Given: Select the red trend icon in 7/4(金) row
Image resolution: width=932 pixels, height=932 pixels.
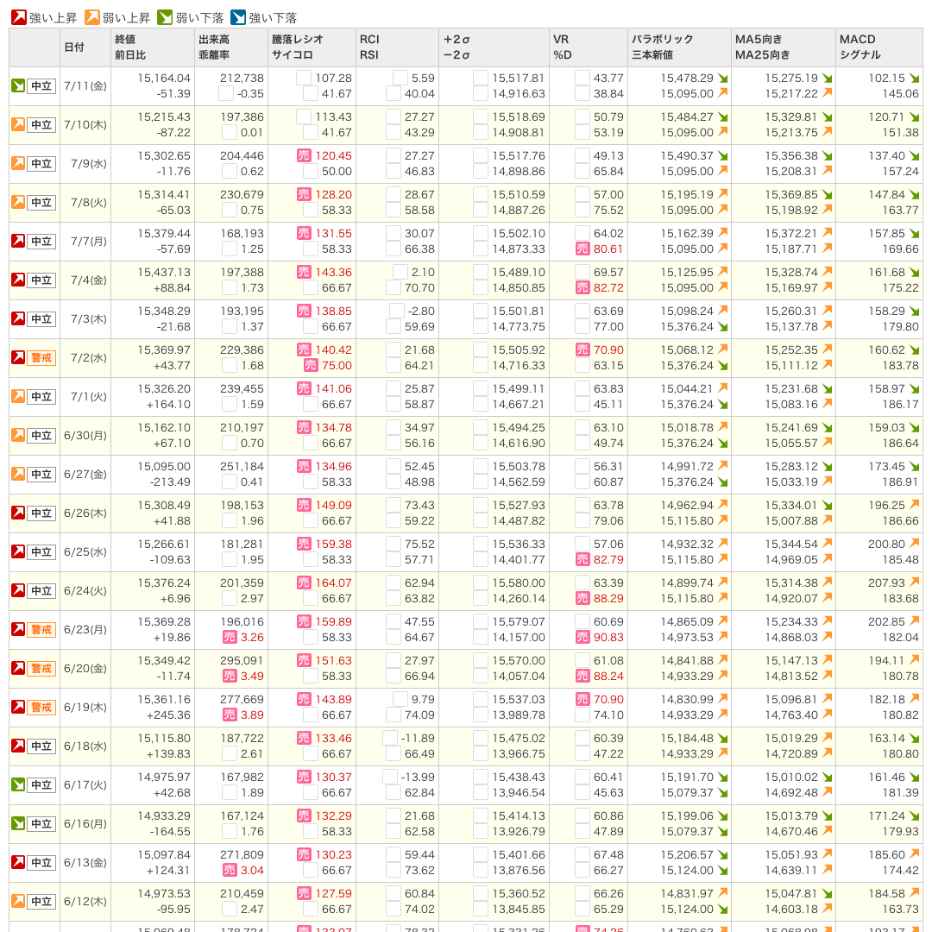Looking at the screenshot, I should pos(18,280).
